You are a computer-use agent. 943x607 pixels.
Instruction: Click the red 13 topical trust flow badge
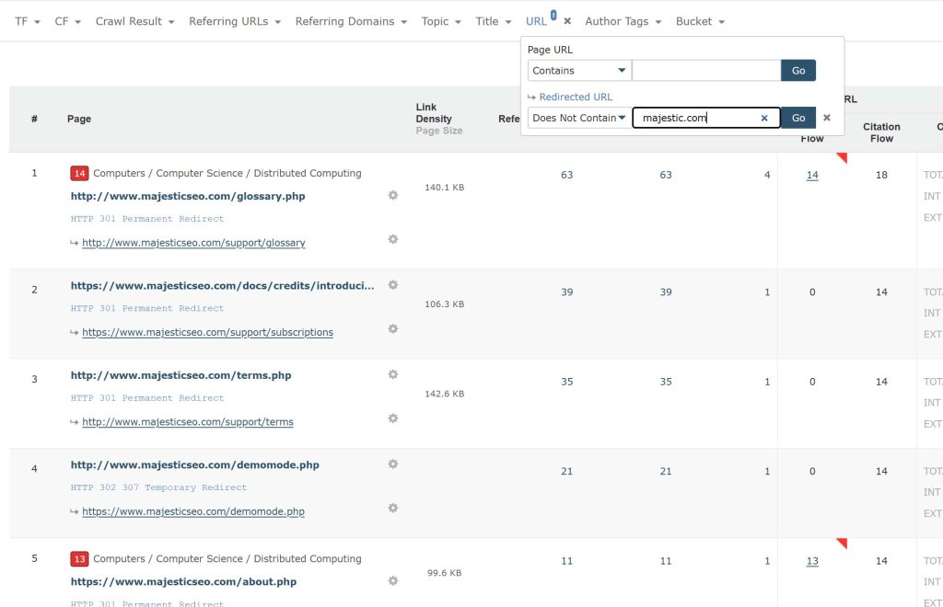point(79,558)
